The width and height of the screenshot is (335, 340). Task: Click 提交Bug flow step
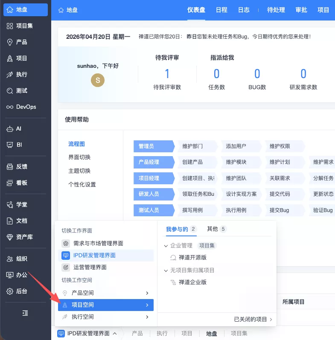point(285,210)
